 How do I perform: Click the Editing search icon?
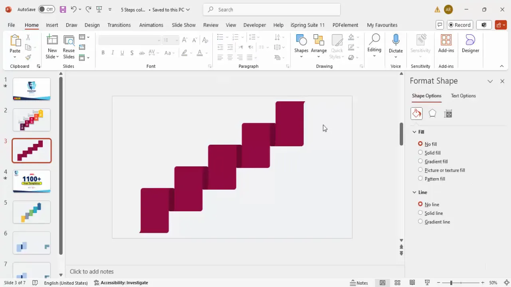point(374,39)
